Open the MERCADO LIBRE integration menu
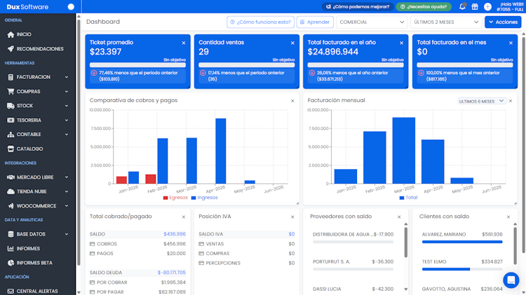 tap(38, 178)
